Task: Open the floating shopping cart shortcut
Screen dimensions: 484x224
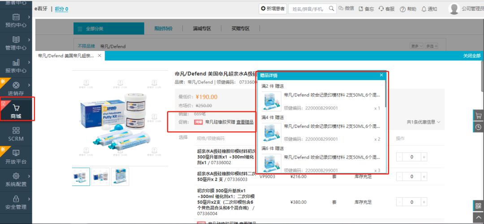Action: click(479, 116)
